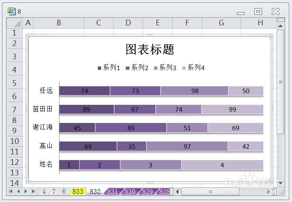Screen dimensions: 292x202
Task: Click 苗田田 bar segment labeled 67
Action: coord(135,109)
